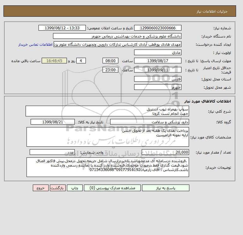Click the خروج exit button
Viewport: 243px width, 235px height.
click(41, 188)
